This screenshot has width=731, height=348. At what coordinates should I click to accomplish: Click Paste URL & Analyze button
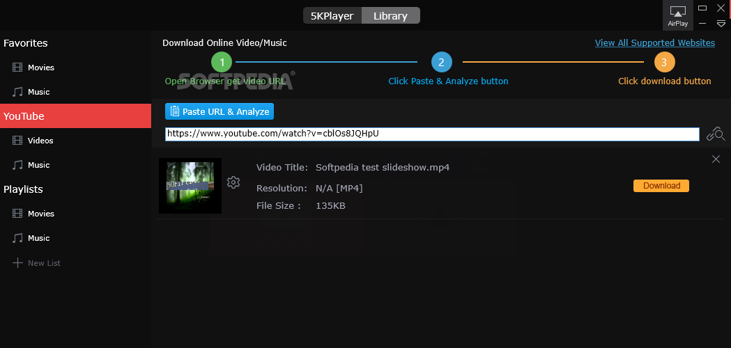[x=219, y=112]
